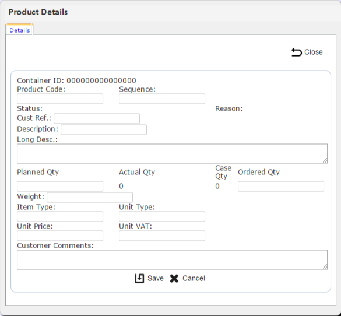Open the Details tab
Image resolution: width=341 pixels, height=316 pixels.
point(20,30)
